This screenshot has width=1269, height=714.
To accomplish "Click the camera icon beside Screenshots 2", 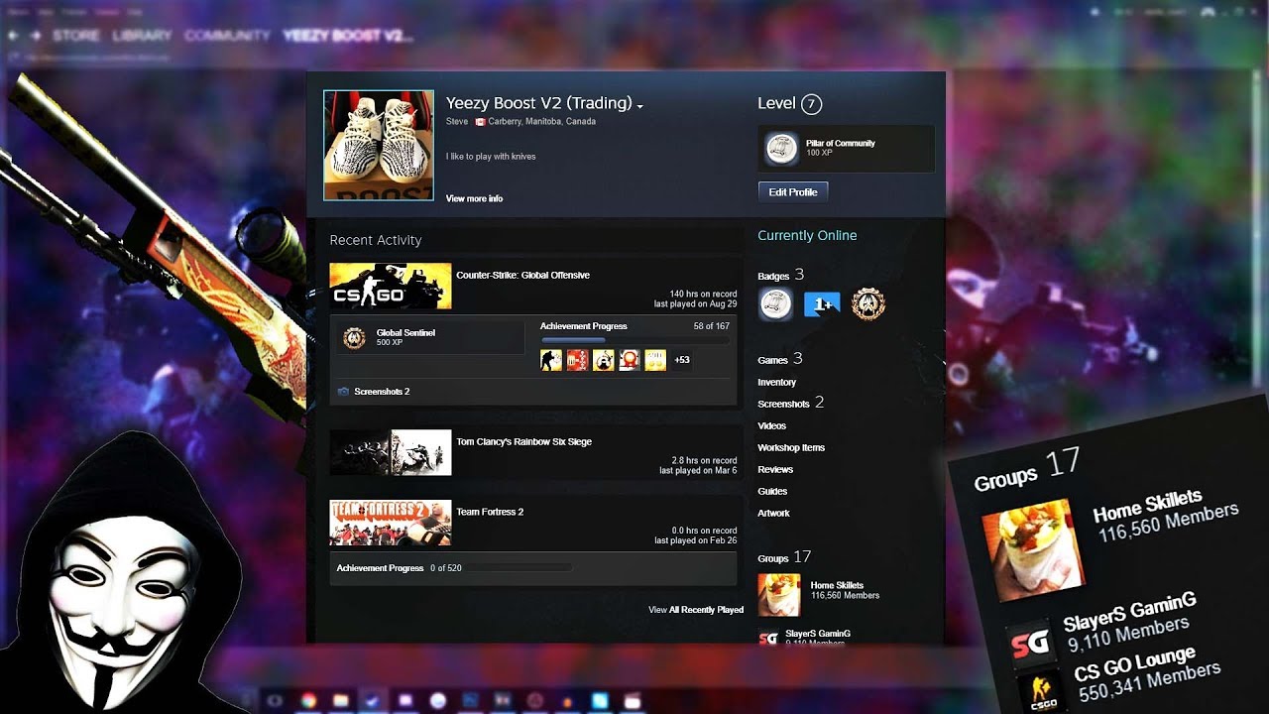I will (x=343, y=392).
